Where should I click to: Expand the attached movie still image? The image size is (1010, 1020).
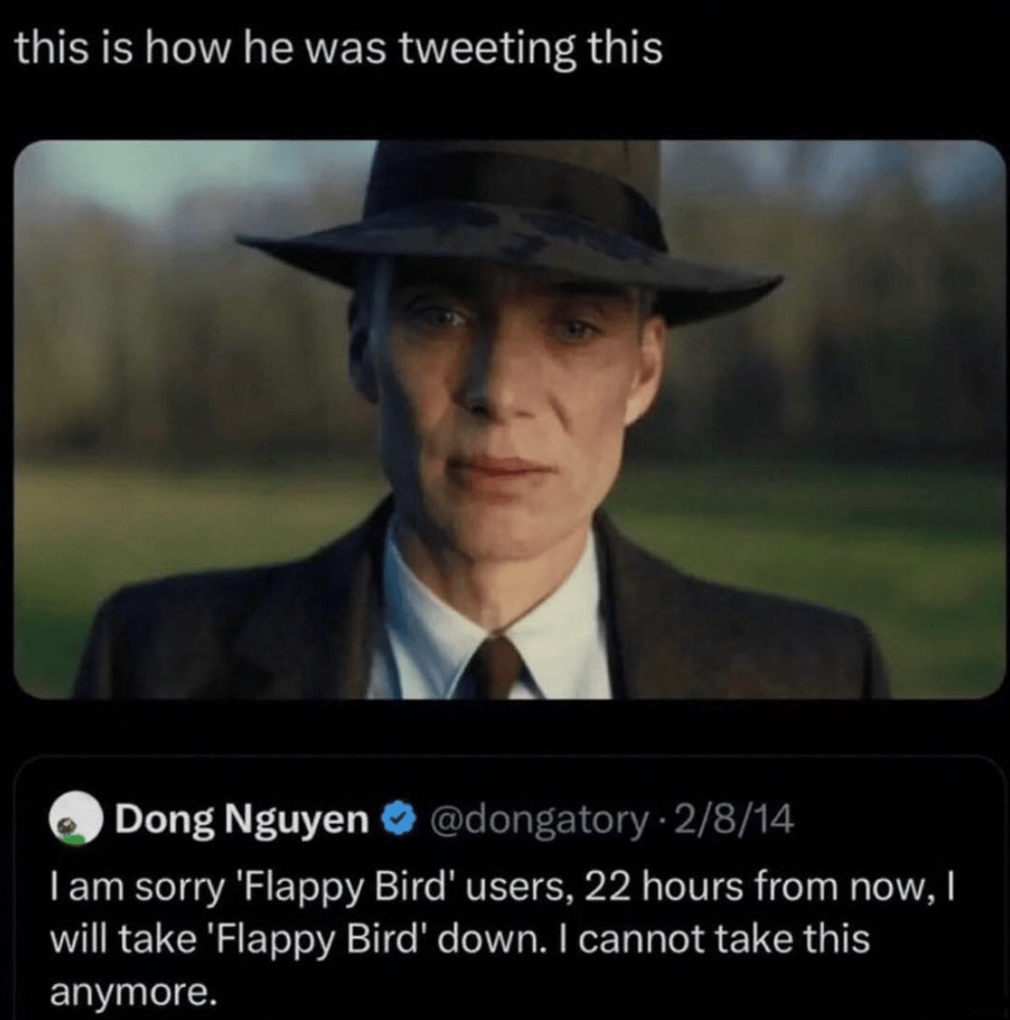[x=509, y=419]
